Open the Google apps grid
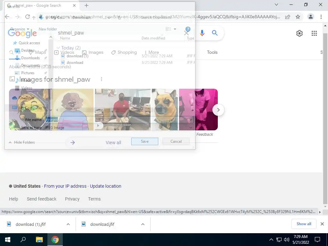 click(x=314, y=33)
